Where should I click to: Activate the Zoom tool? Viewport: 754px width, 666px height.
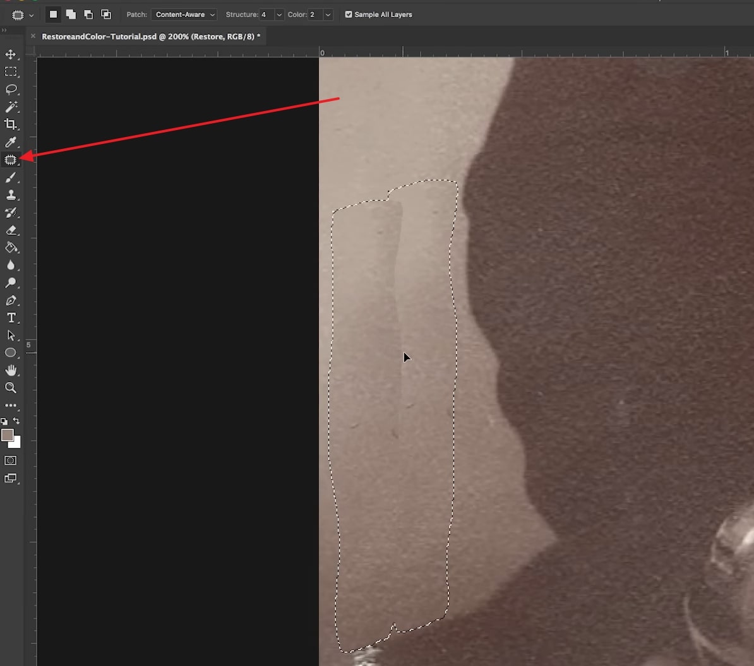pyautogui.click(x=11, y=388)
